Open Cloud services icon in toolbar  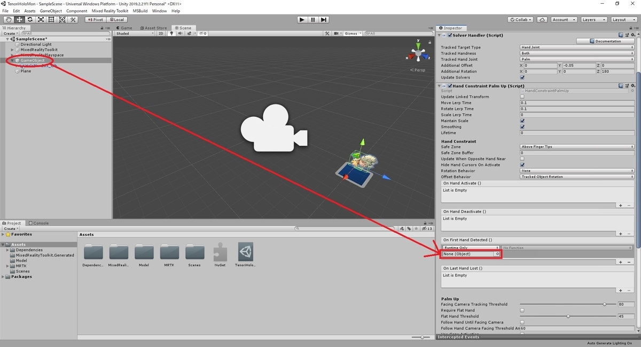(x=542, y=20)
